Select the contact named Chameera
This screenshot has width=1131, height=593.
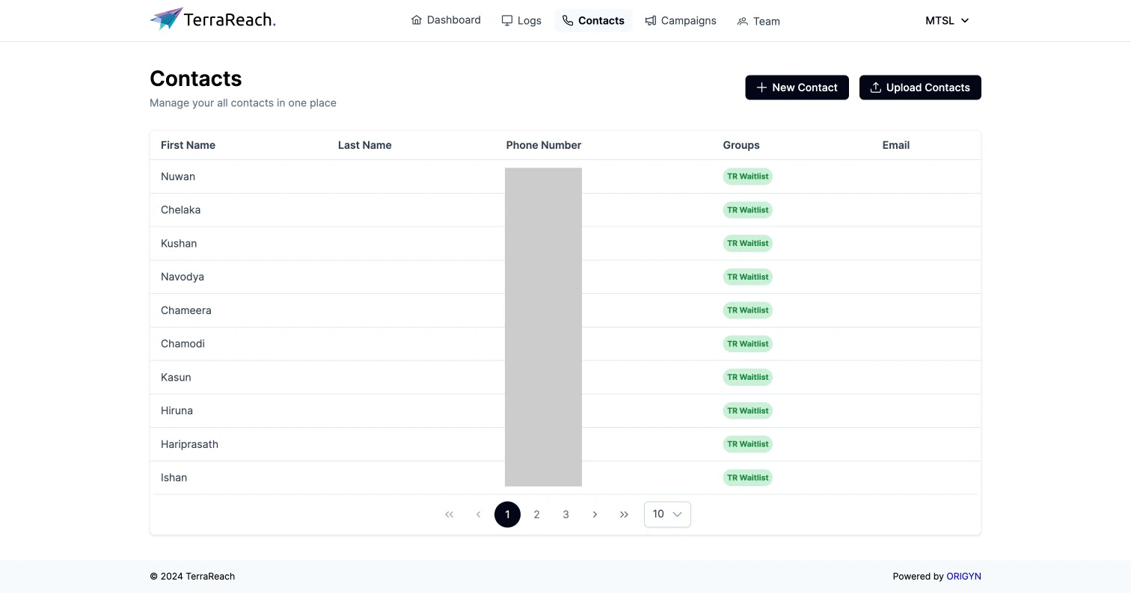point(186,310)
